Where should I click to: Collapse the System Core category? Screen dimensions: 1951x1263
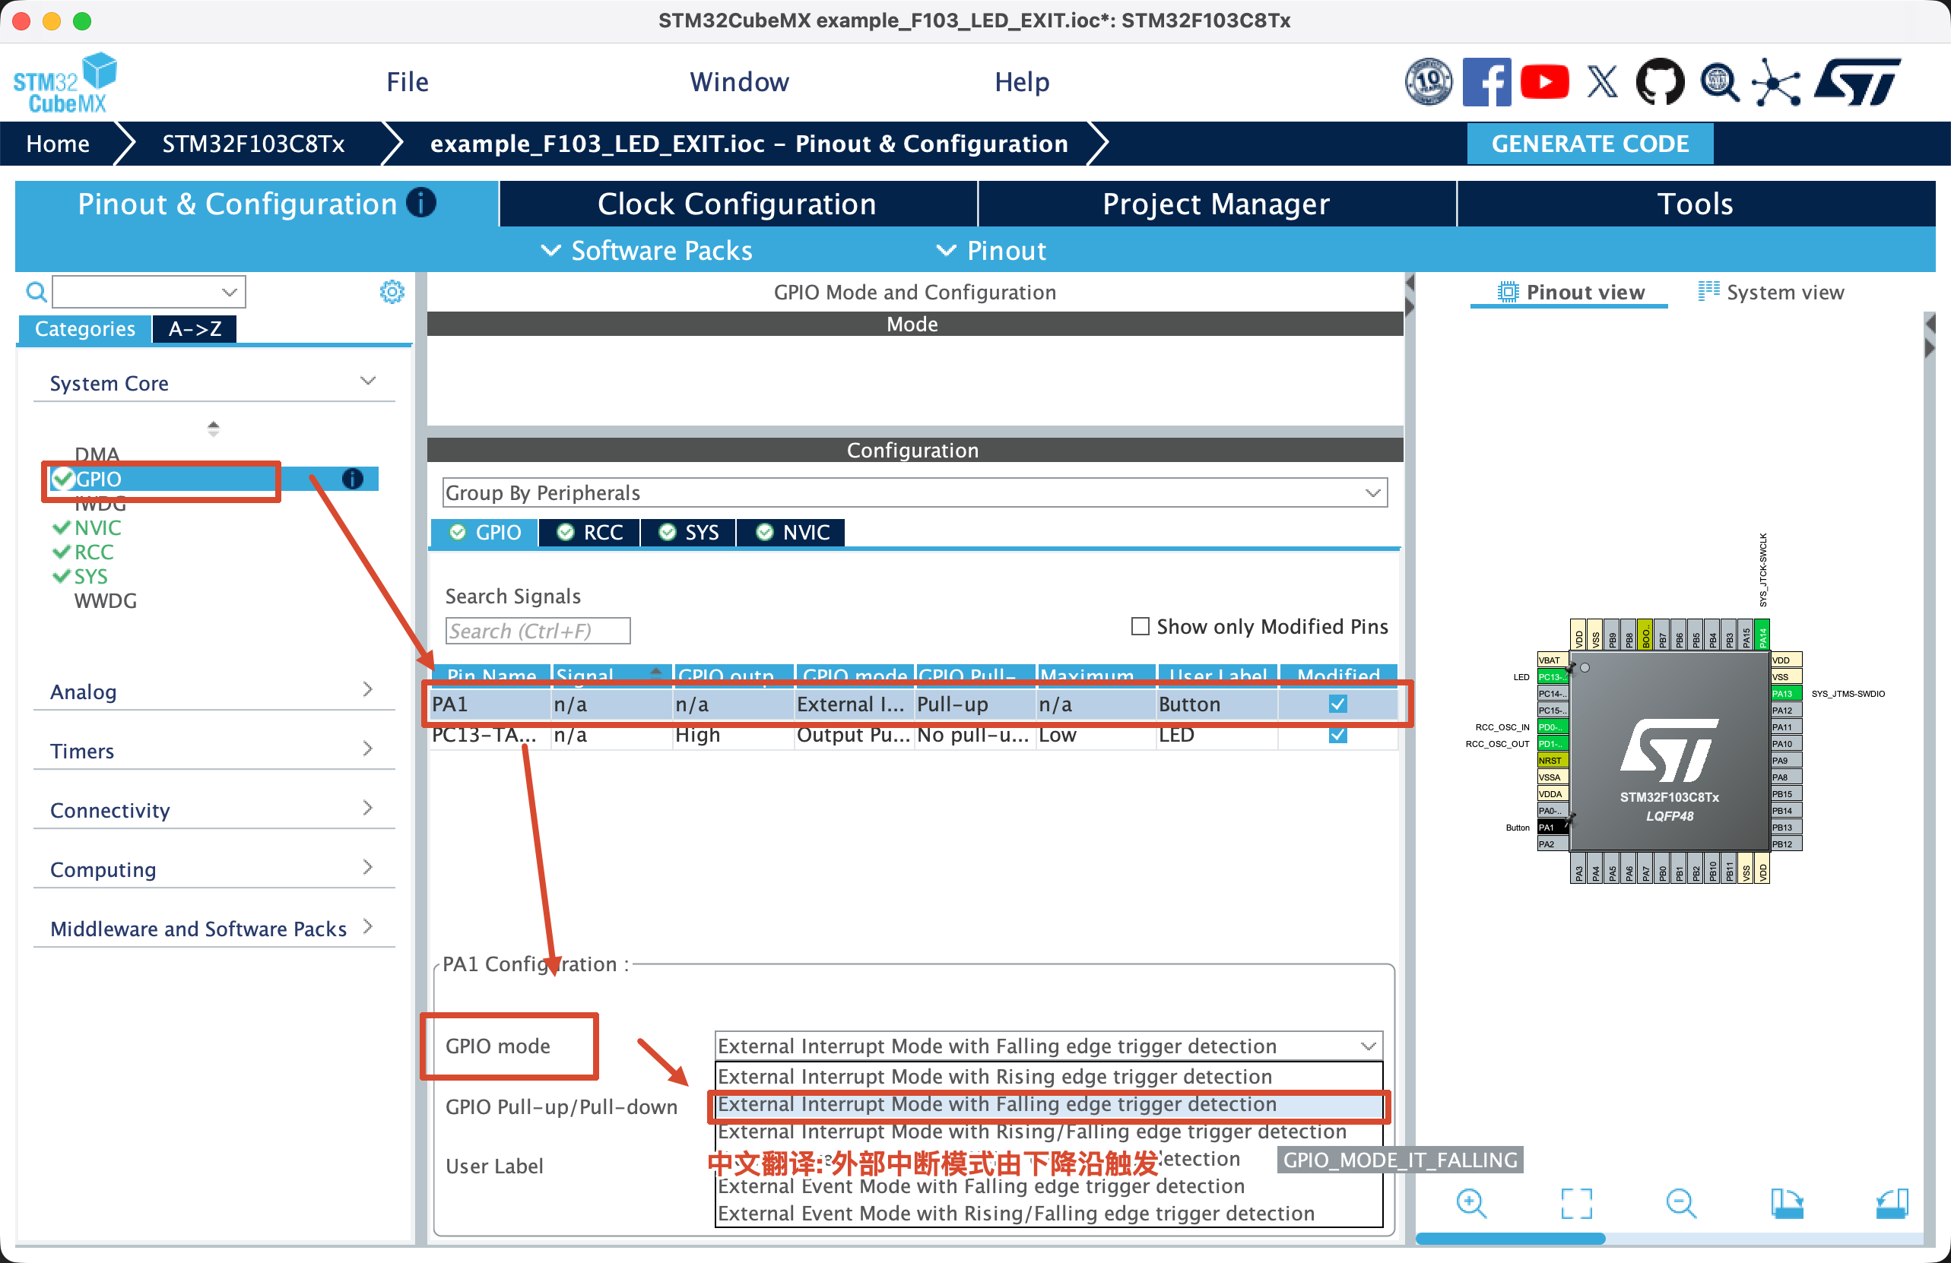tap(368, 381)
